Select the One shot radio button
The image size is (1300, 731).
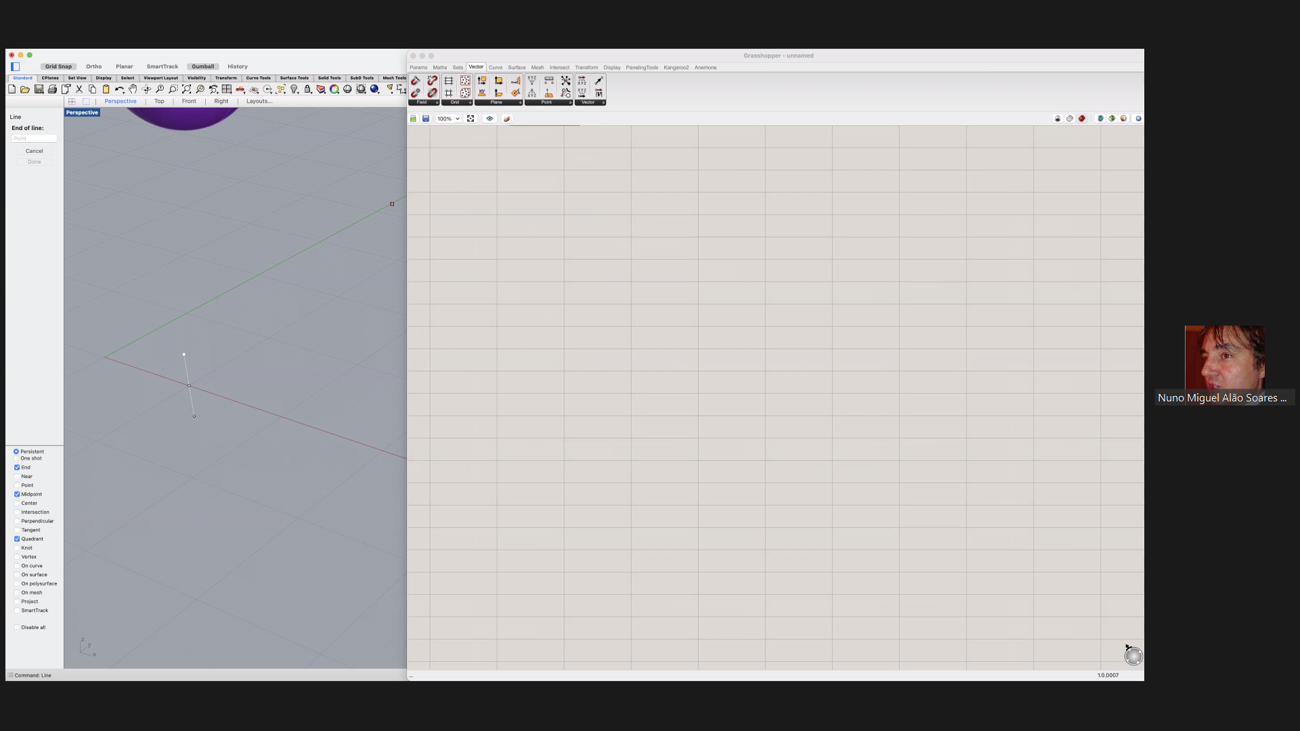(x=16, y=458)
